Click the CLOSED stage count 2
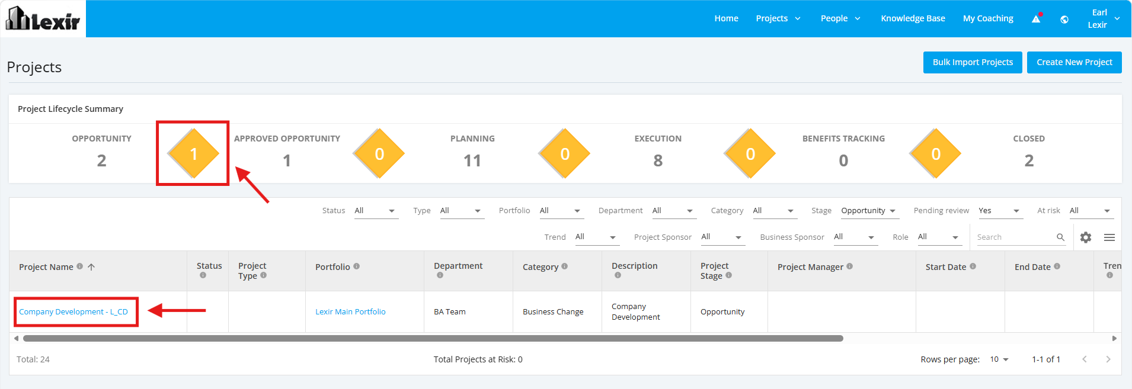This screenshot has width=1132, height=389. coord(1029,160)
